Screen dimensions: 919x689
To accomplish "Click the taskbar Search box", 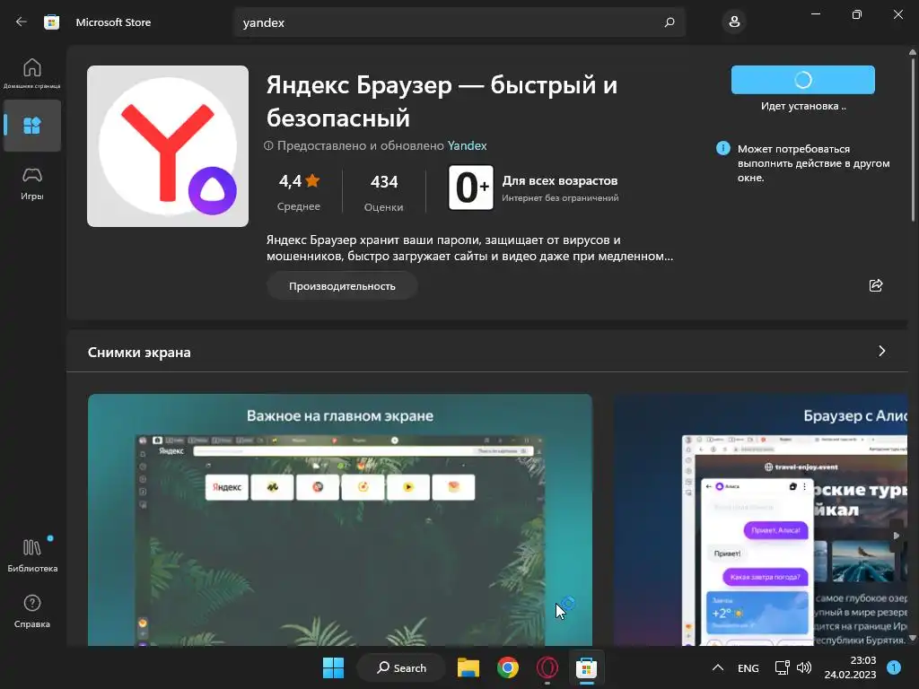I will pyautogui.click(x=401, y=667).
